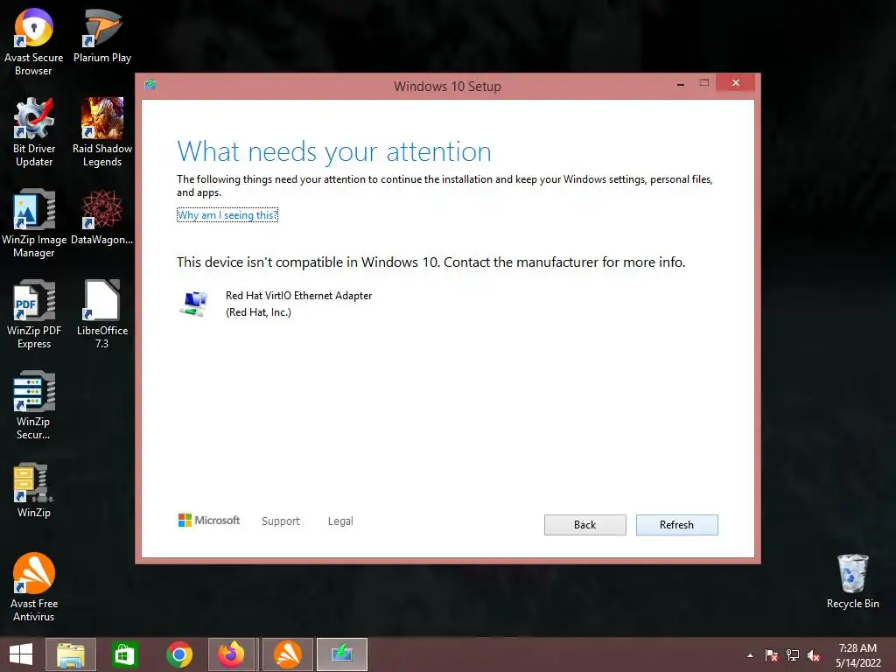Open the Windows Store taskbar icon
The width and height of the screenshot is (896, 672).
click(124, 654)
